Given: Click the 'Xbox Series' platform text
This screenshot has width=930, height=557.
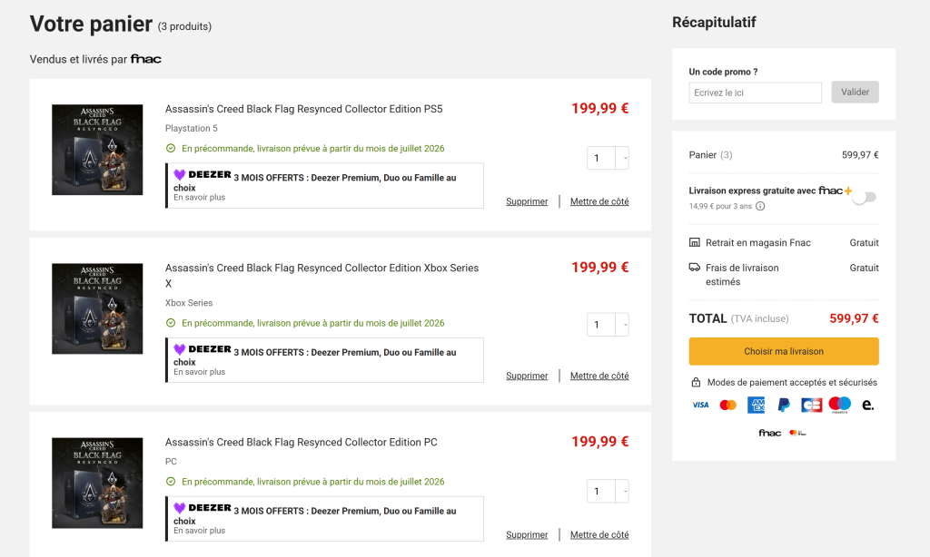Looking at the screenshot, I should [189, 303].
